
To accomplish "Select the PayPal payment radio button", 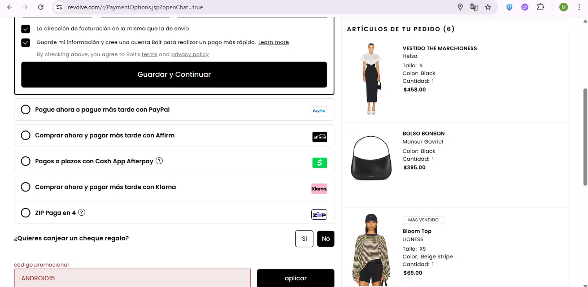I will (25, 110).
